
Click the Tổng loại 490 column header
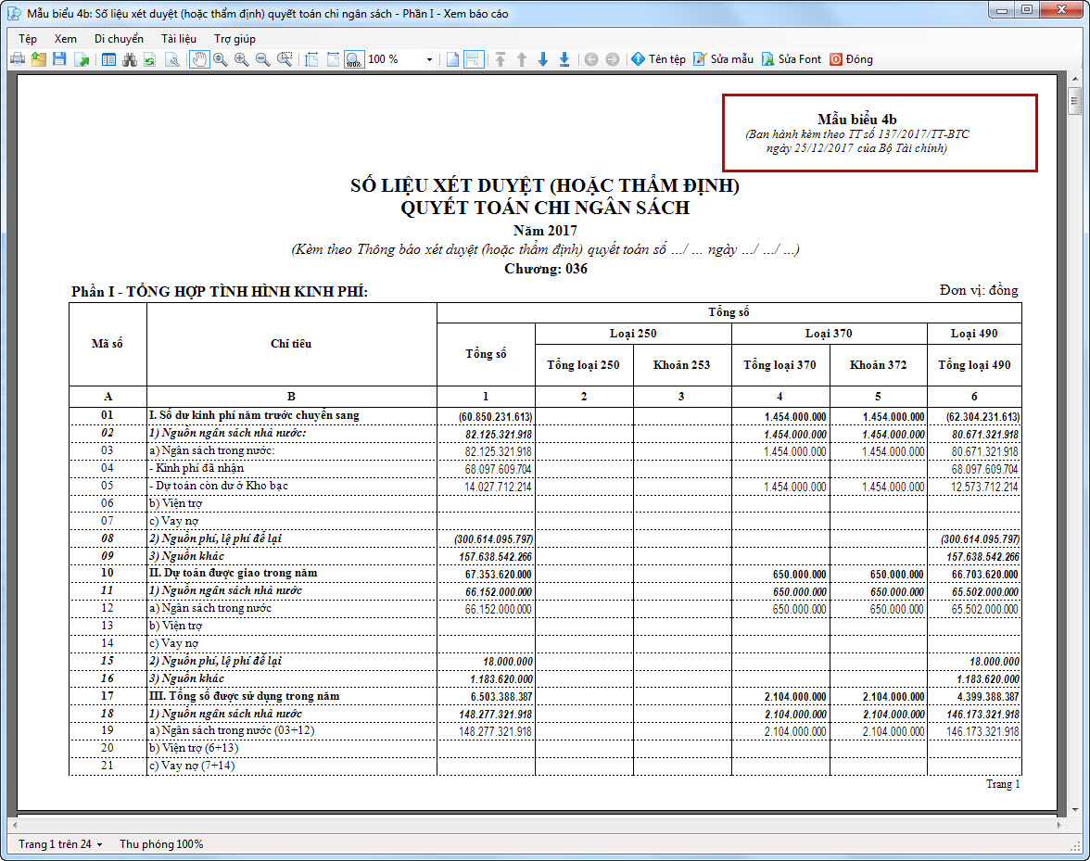pos(975,365)
